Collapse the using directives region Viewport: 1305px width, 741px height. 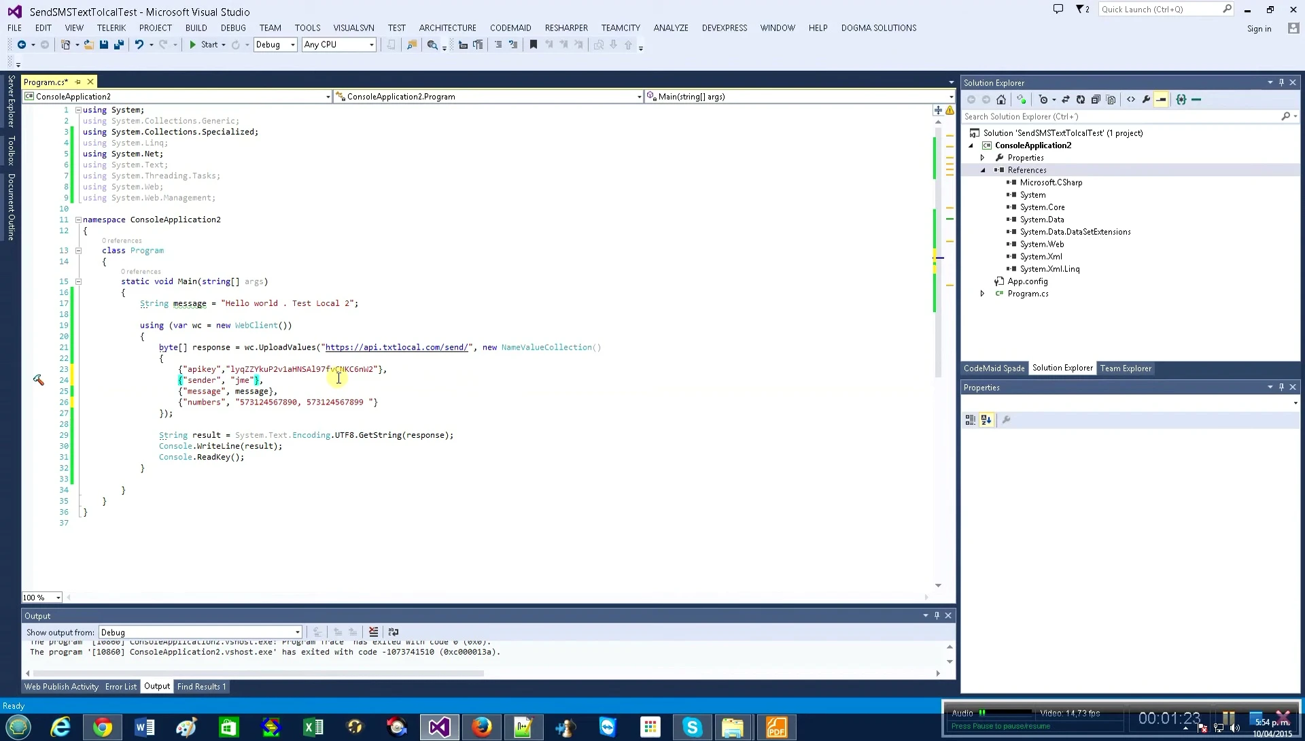78,110
